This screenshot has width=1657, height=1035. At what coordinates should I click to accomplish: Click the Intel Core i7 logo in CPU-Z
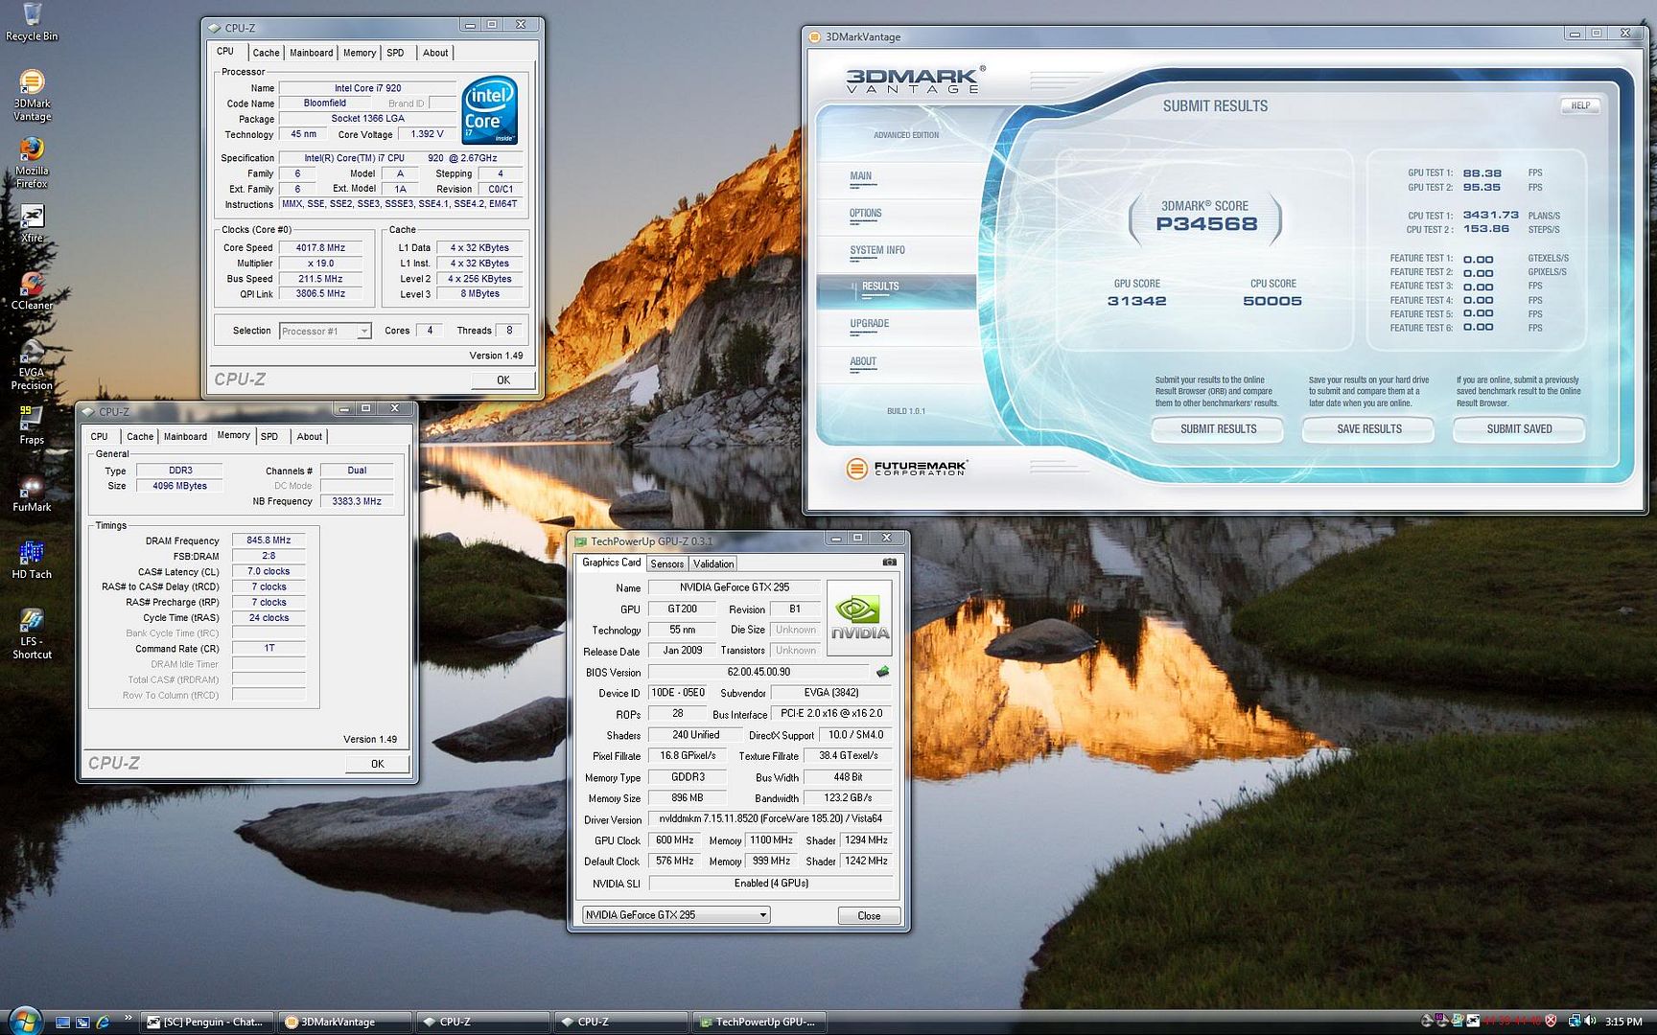490,110
